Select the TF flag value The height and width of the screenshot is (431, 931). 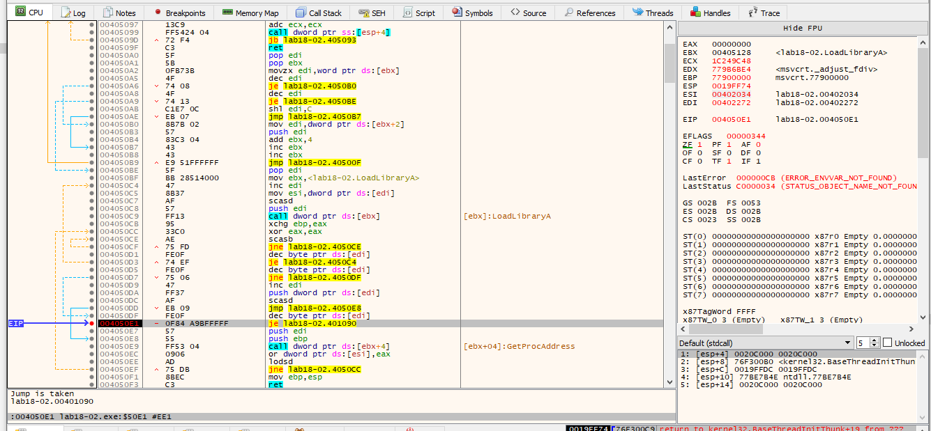(x=728, y=161)
